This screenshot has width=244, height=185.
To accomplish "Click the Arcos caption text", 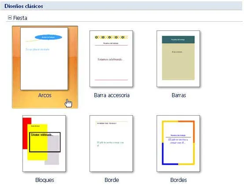I will [x=45, y=95].
